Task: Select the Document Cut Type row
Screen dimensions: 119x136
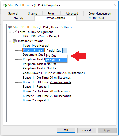Action: [x=34, y=55]
